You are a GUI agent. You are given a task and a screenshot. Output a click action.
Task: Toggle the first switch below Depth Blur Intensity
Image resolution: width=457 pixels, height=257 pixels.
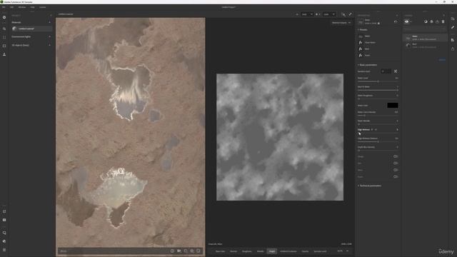(396, 156)
